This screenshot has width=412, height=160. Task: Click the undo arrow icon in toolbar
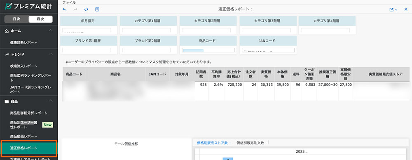point(64,9)
